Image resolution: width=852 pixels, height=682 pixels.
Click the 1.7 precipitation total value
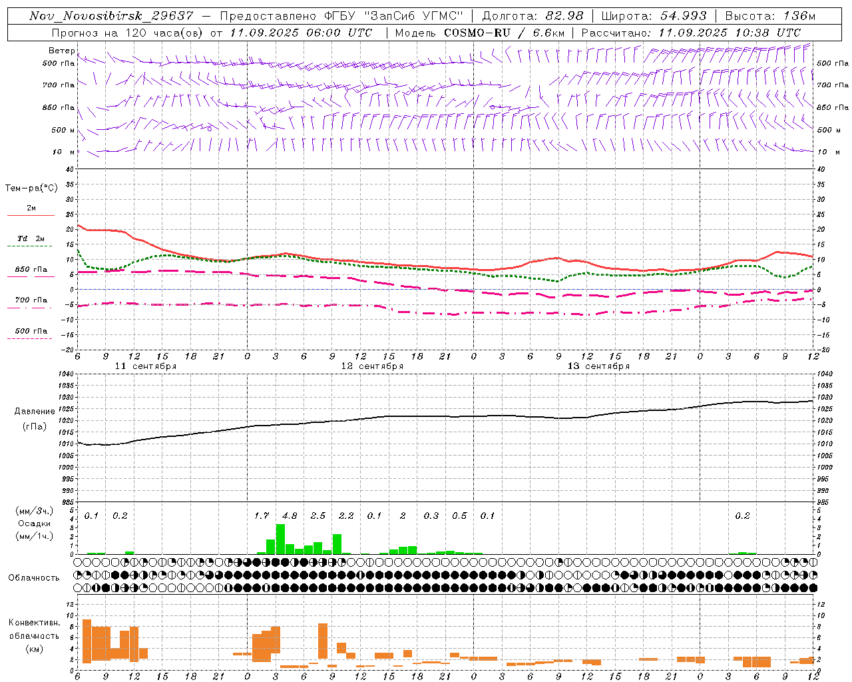pyautogui.click(x=262, y=516)
